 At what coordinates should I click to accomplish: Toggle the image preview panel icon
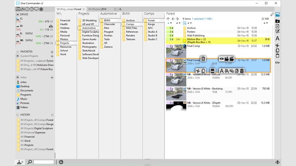pyautogui.click(x=277, y=14)
